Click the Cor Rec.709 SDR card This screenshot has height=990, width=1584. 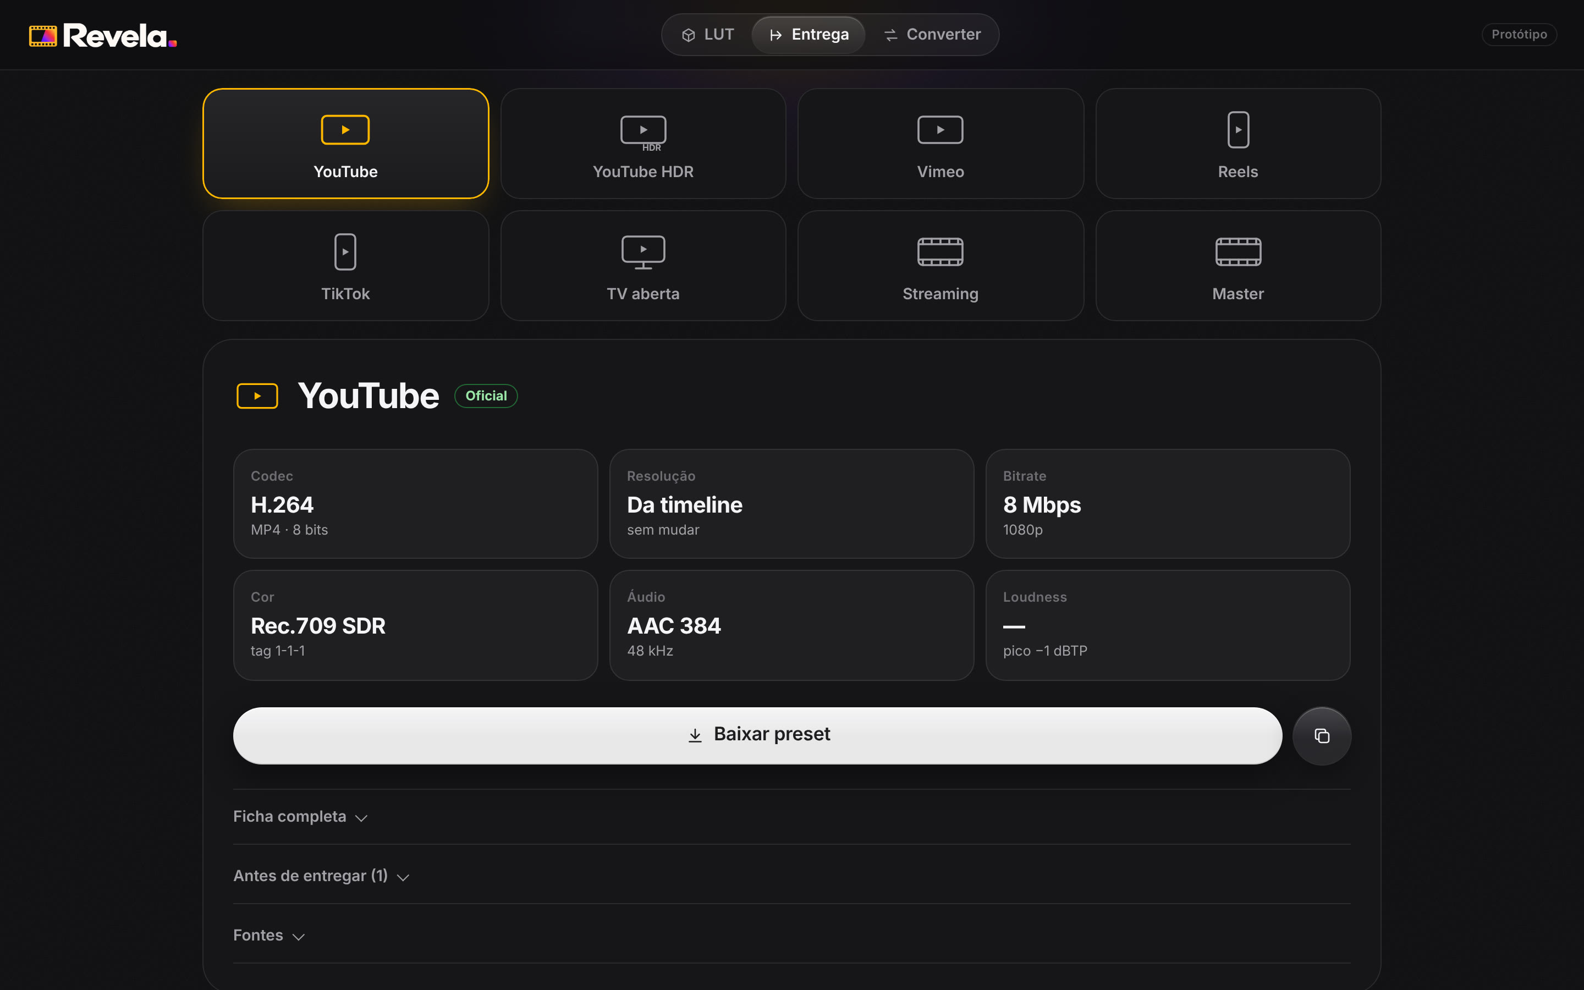(416, 625)
